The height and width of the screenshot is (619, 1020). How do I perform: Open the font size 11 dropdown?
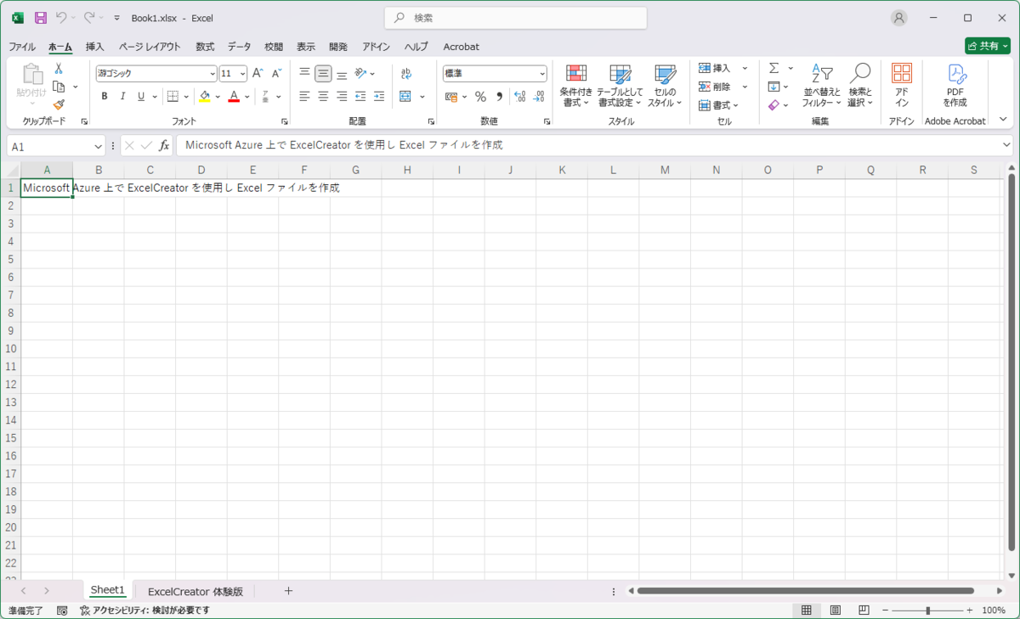[243, 74]
